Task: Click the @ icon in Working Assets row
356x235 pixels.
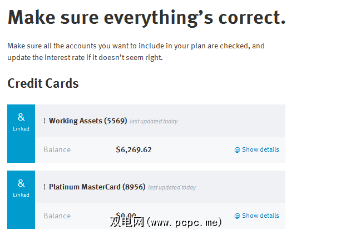Action: tap(237, 149)
